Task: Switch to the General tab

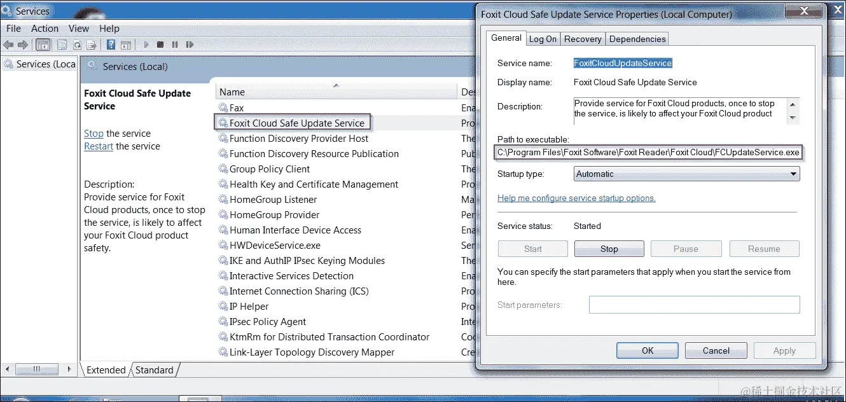Action: tap(506, 38)
